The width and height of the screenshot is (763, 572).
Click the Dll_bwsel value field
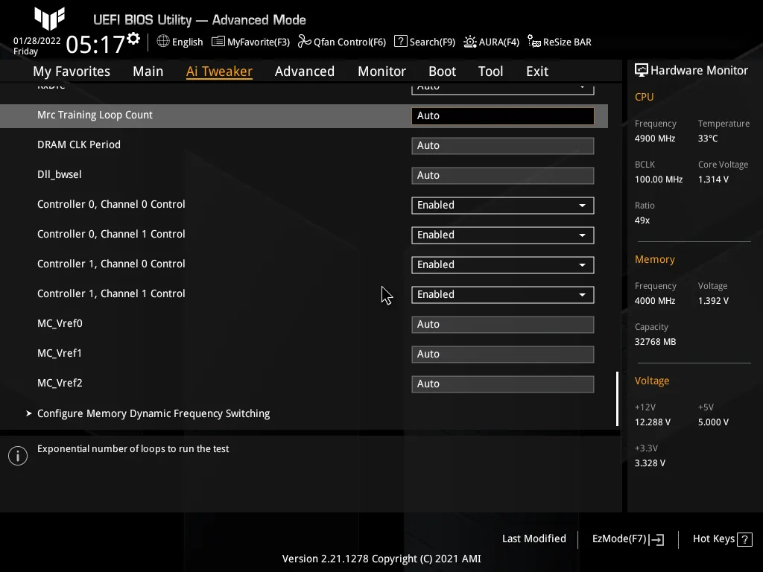coord(503,175)
